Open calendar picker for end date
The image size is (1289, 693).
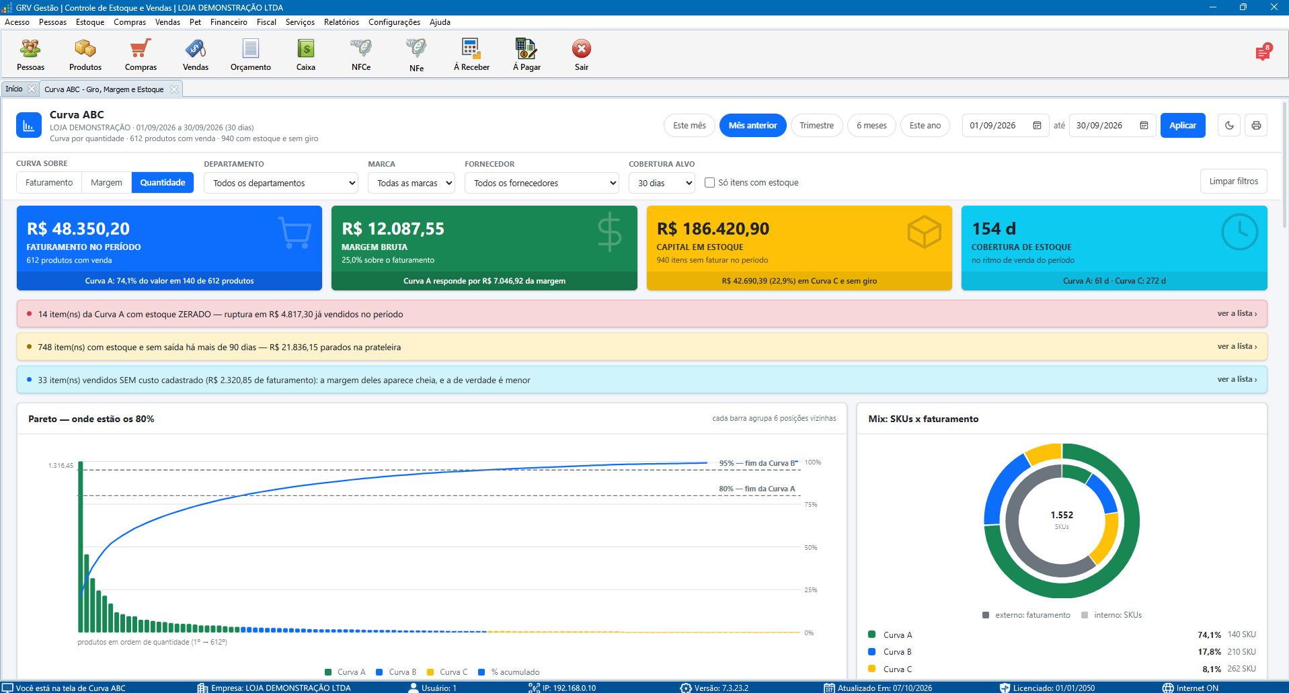pyautogui.click(x=1144, y=126)
